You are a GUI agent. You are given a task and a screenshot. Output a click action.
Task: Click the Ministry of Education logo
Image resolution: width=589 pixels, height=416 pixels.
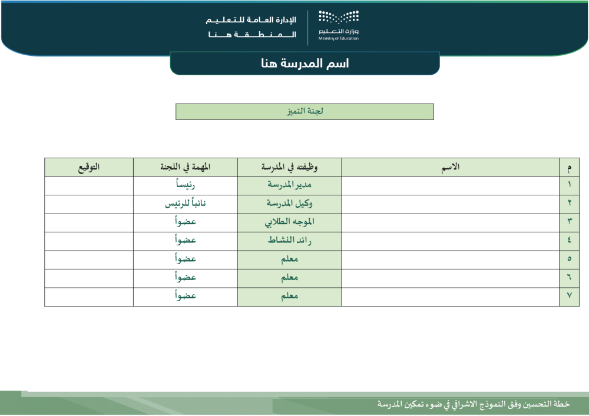pyautogui.click(x=338, y=25)
